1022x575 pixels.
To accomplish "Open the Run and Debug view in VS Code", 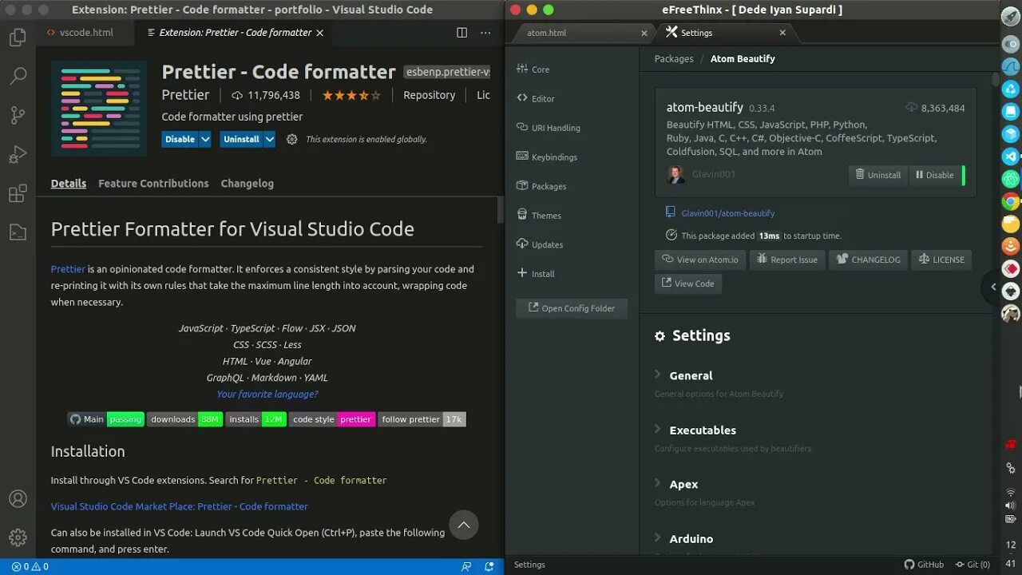I will tap(18, 154).
